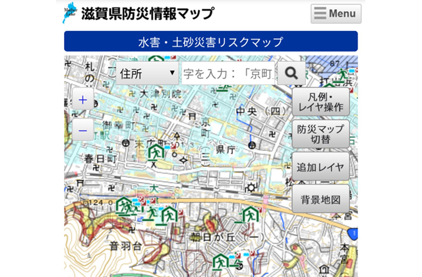
Task: Select the evacuation shelter icon near 末広町
Action: [x=156, y=153]
